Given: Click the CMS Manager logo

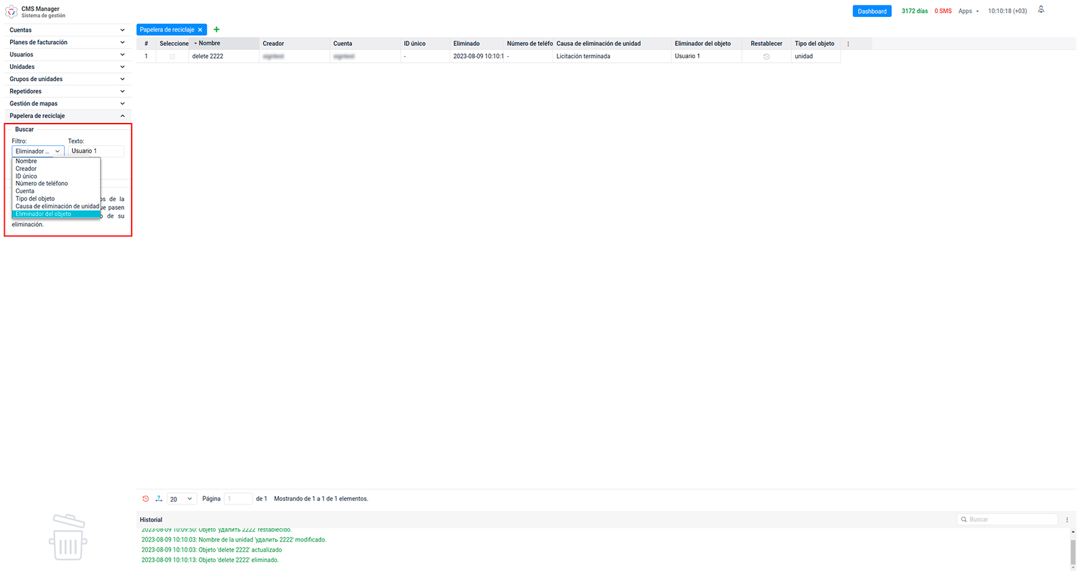Looking at the screenshot, I should pos(11,11).
